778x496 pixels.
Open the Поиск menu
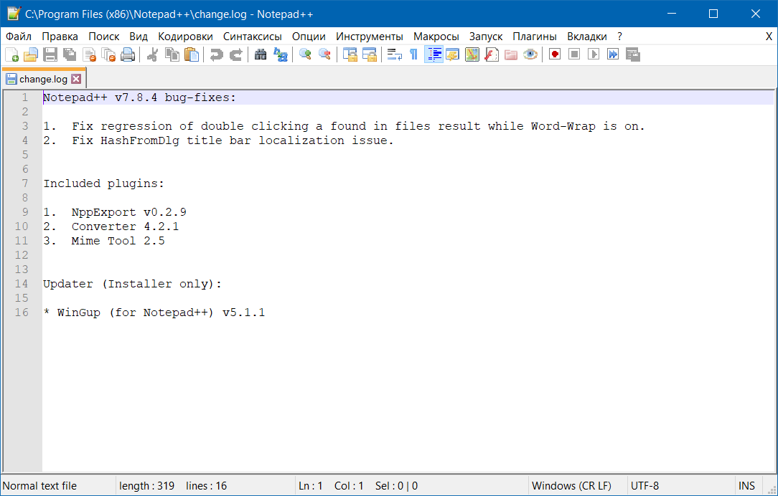pyautogui.click(x=103, y=37)
